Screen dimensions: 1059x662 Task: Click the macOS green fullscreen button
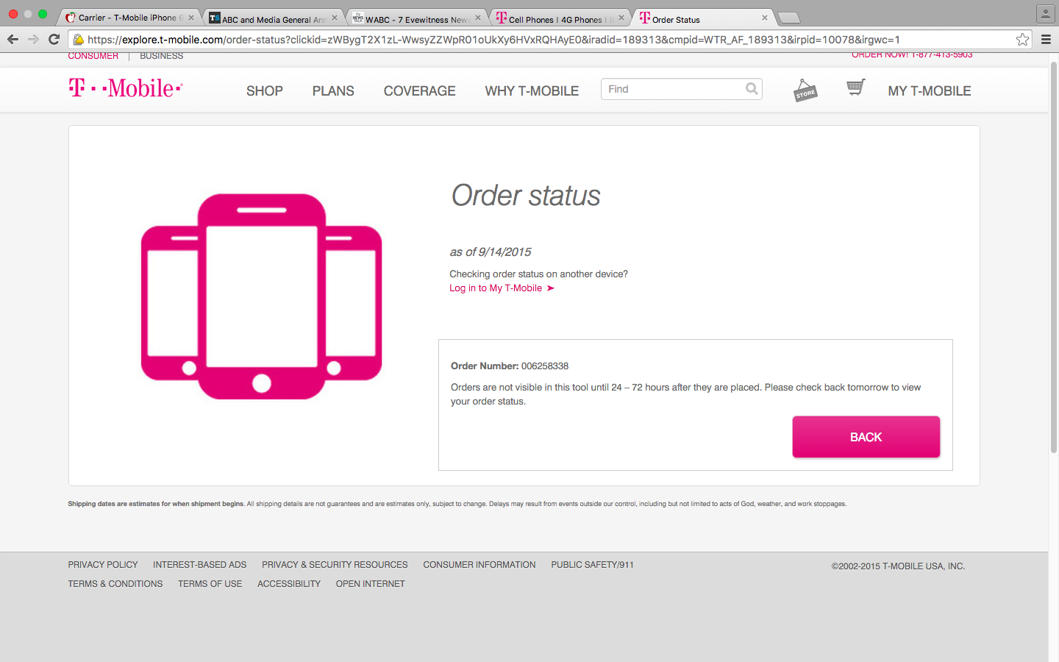(x=43, y=14)
